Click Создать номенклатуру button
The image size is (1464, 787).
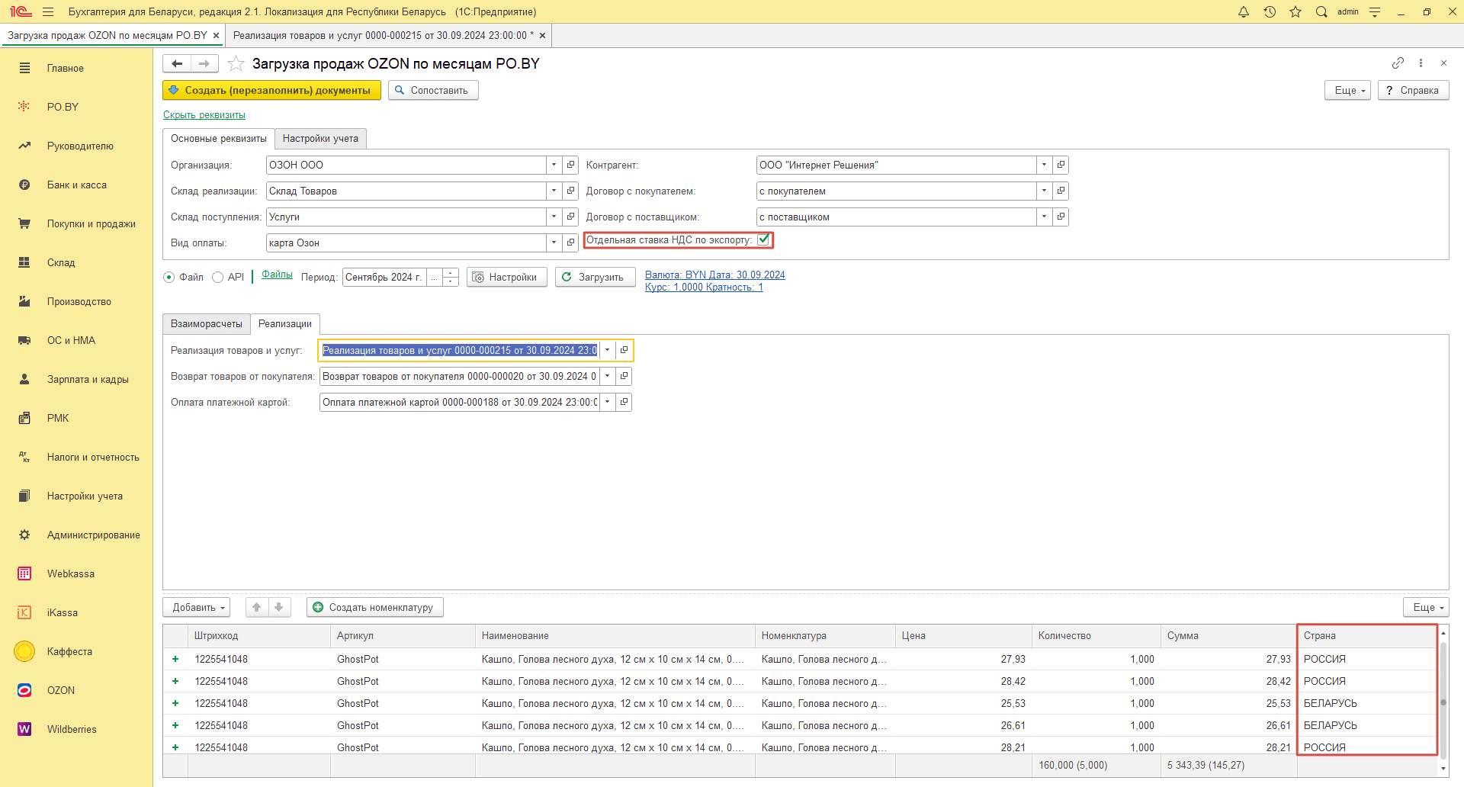coord(374,607)
